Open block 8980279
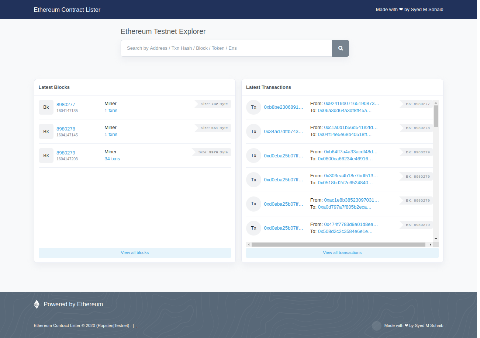The height and width of the screenshot is (338, 480). 66,153
